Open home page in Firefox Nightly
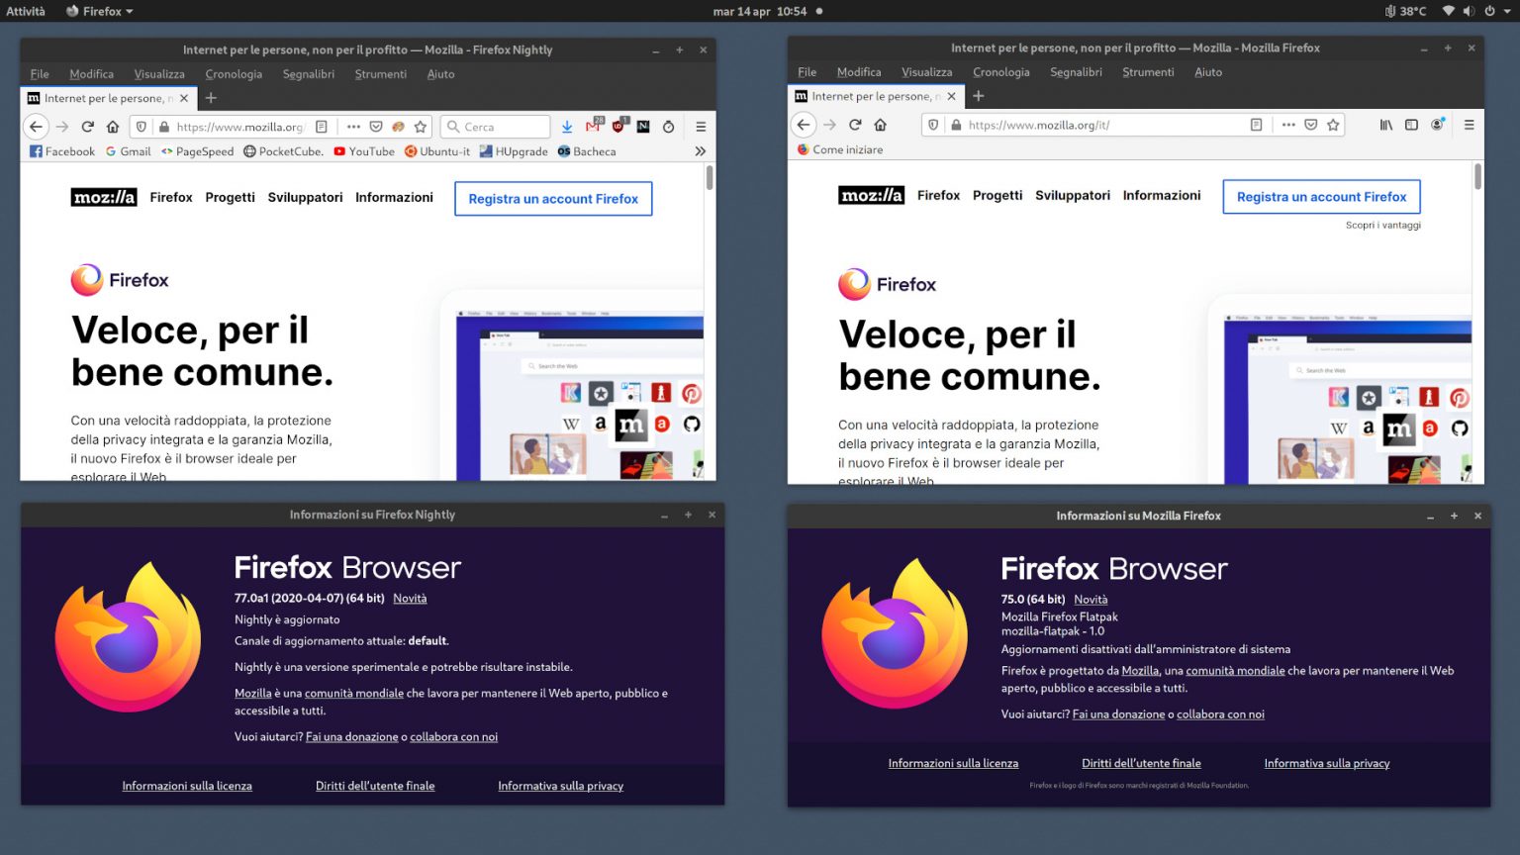Image resolution: width=1520 pixels, height=855 pixels. click(x=113, y=127)
